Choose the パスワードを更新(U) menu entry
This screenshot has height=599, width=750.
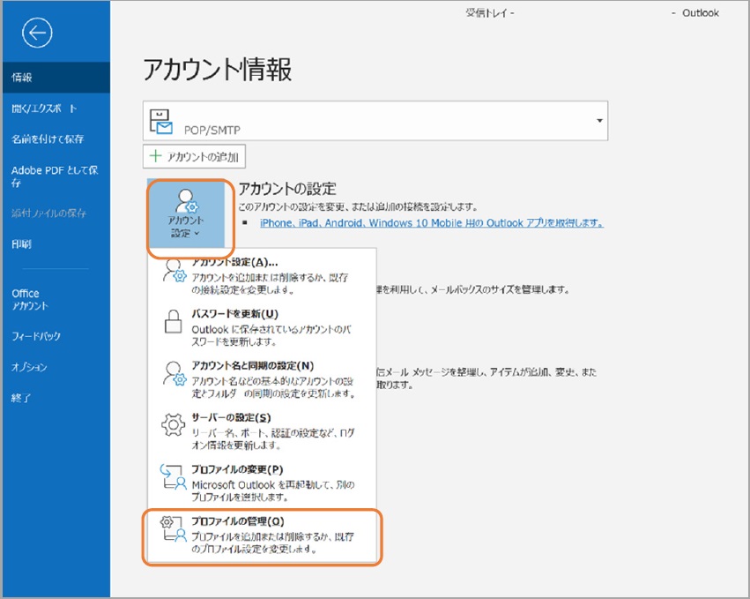tap(262, 327)
